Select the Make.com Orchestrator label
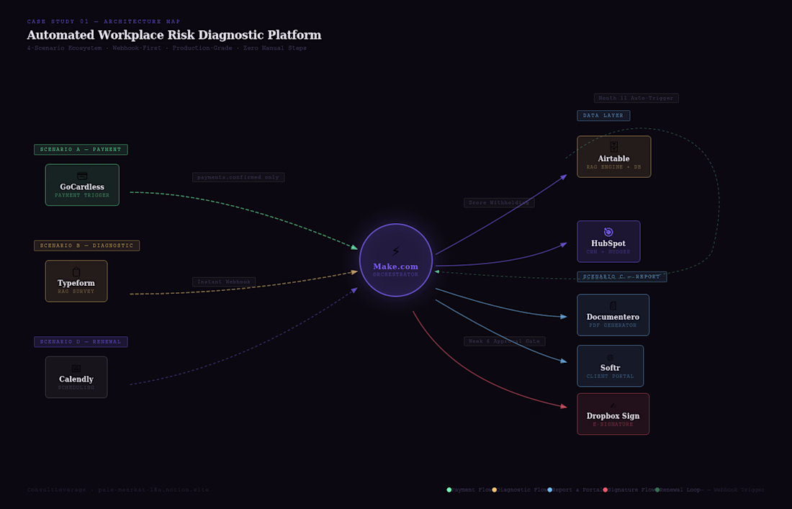 click(x=395, y=266)
